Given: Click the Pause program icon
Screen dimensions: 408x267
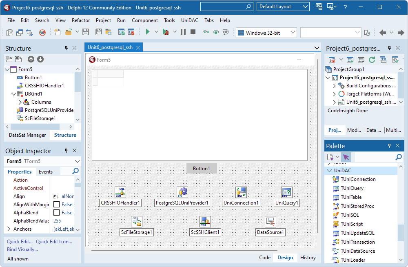Looking at the screenshot, I should pos(183,32).
